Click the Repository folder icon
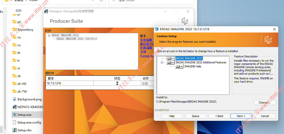The width and height of the screenshot is (284, 134). [14, 29]
